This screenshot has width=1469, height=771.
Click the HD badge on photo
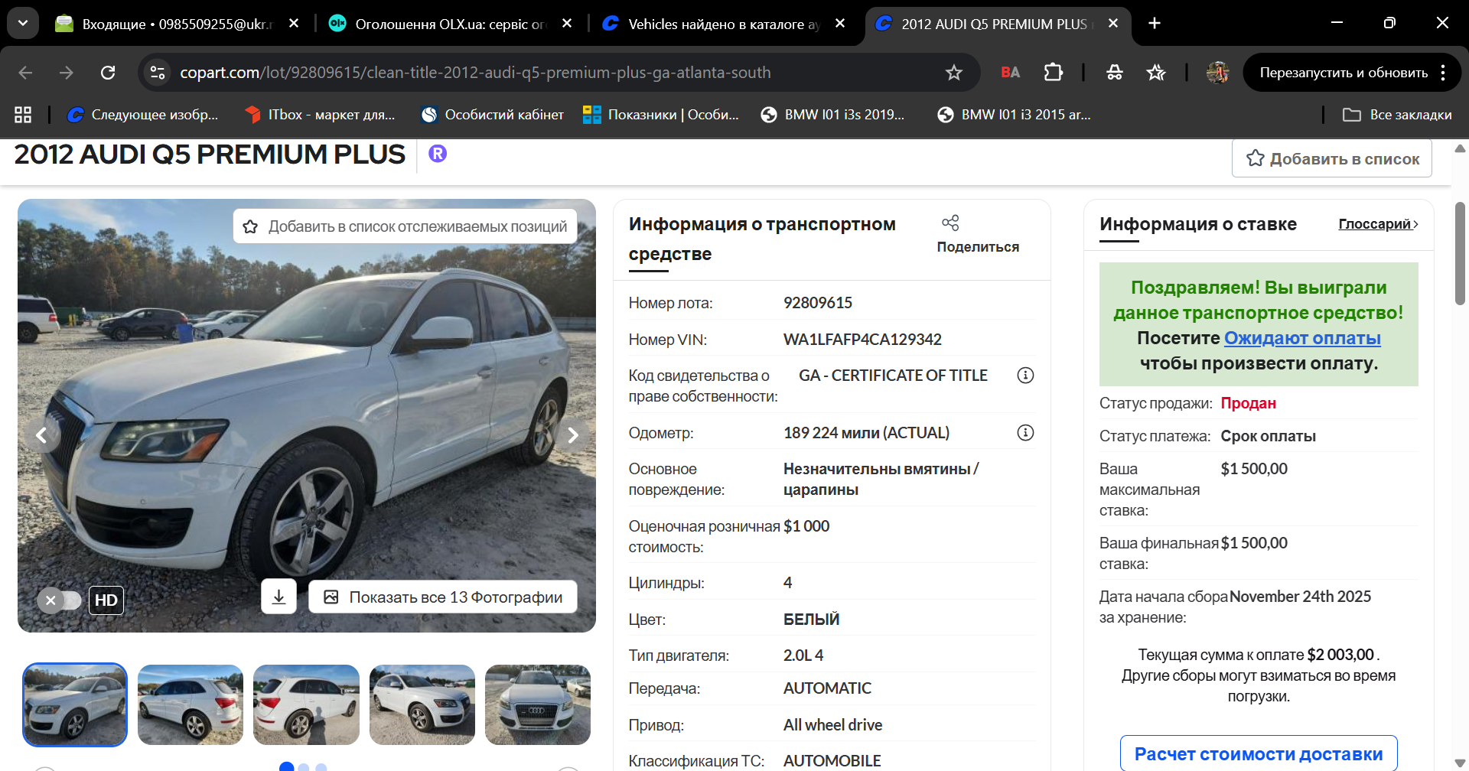pos(106,600)
